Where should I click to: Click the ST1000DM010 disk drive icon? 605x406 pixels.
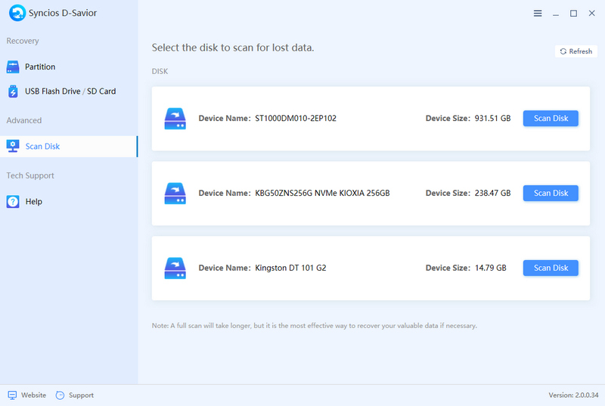(x=175, y=119)
